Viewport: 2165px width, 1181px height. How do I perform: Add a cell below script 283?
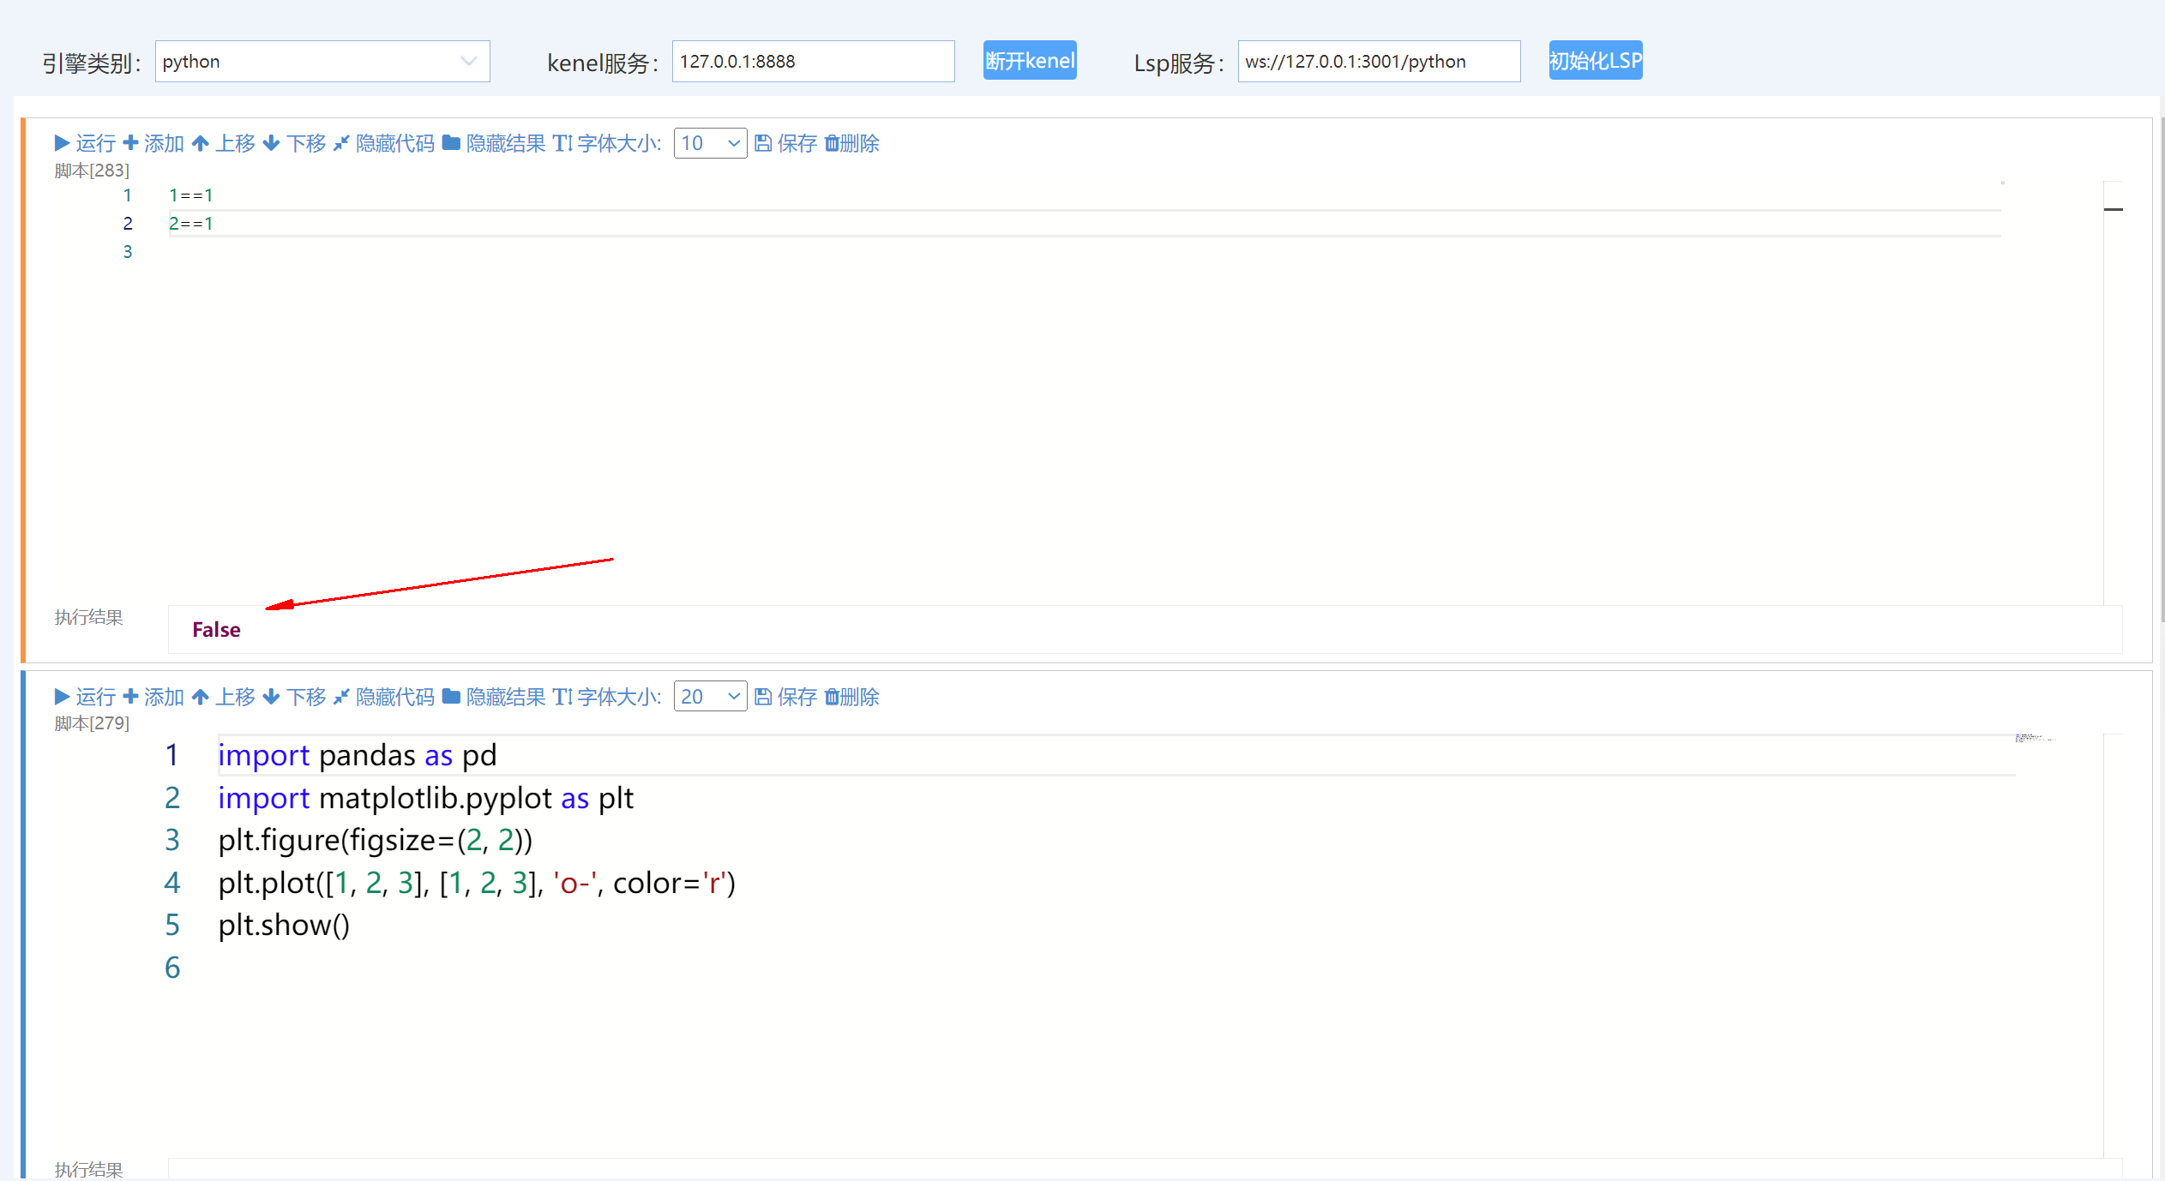pos(153,143)
